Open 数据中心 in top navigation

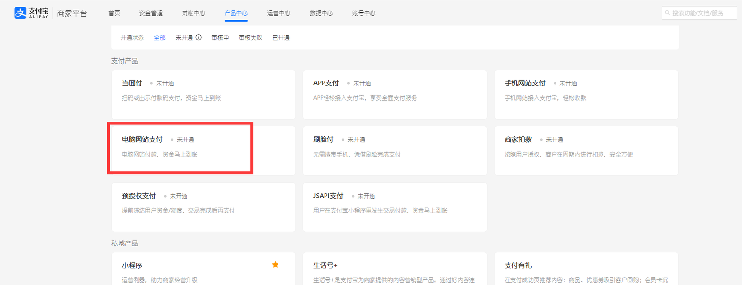321,13
